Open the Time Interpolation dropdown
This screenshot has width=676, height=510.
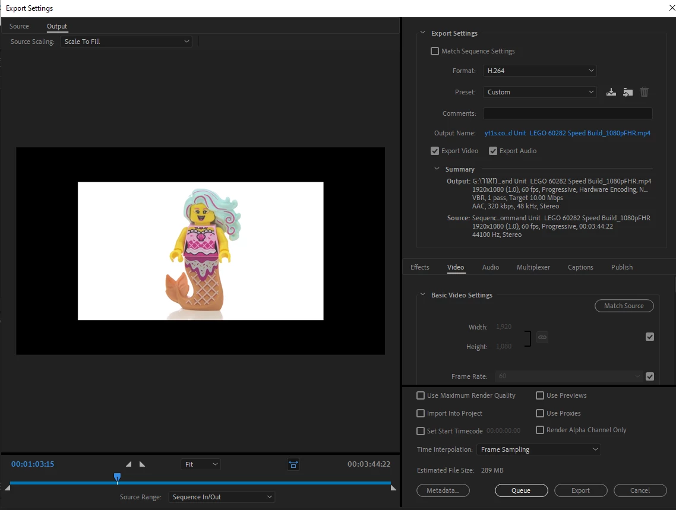pyautogui.click(x=538, y=449)
